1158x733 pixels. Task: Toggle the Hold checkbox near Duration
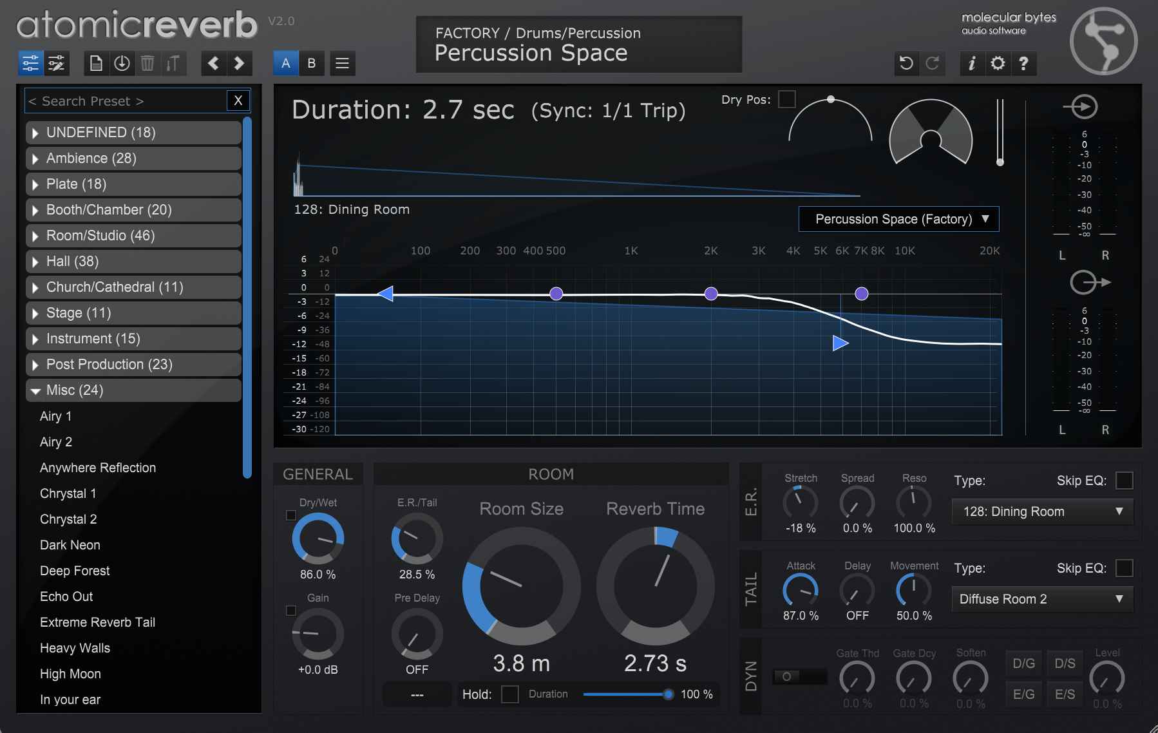pyautogui.click(x=511, y=694)
